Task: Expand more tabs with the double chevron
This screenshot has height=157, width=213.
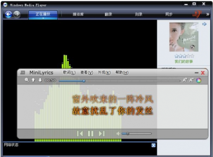Action: 208,14
